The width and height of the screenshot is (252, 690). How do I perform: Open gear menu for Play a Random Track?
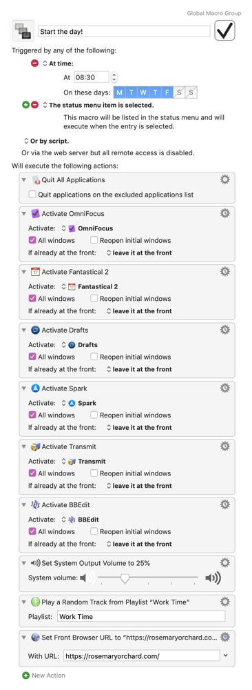pos(224,602)
